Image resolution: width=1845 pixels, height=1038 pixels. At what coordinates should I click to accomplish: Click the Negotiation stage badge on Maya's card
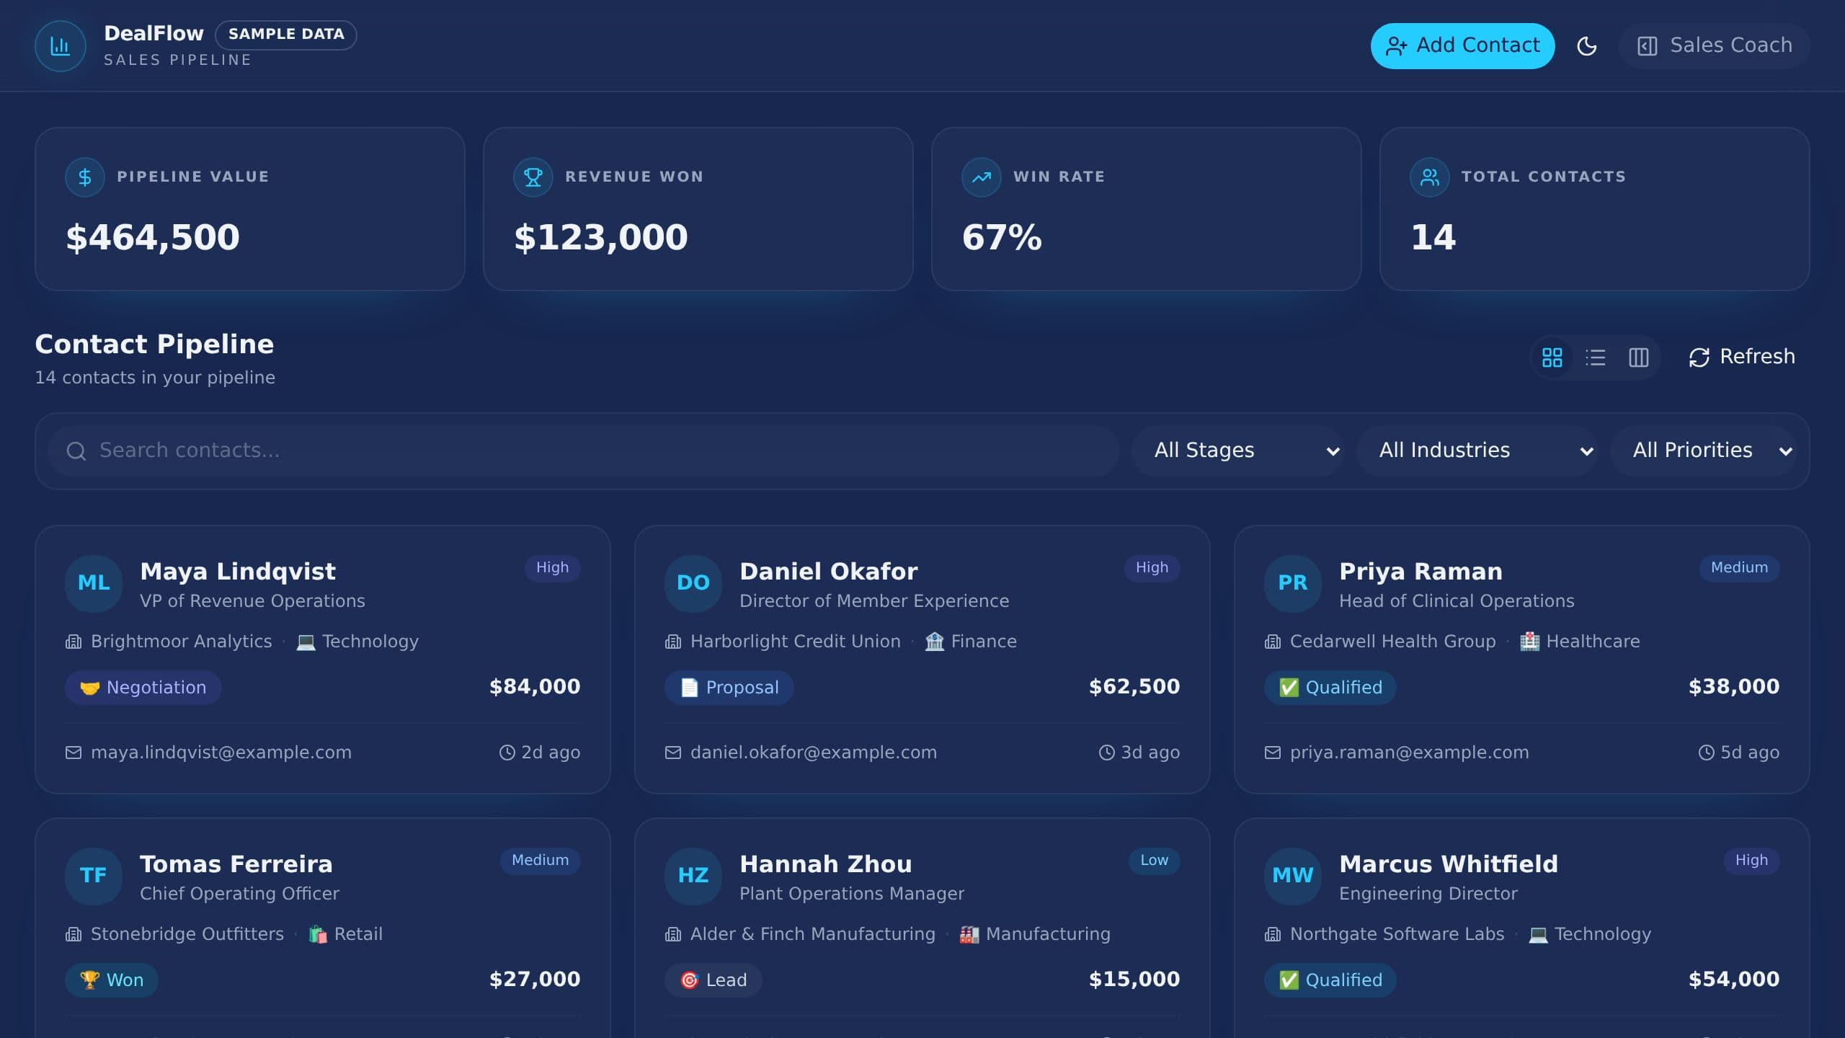[143, 688]
